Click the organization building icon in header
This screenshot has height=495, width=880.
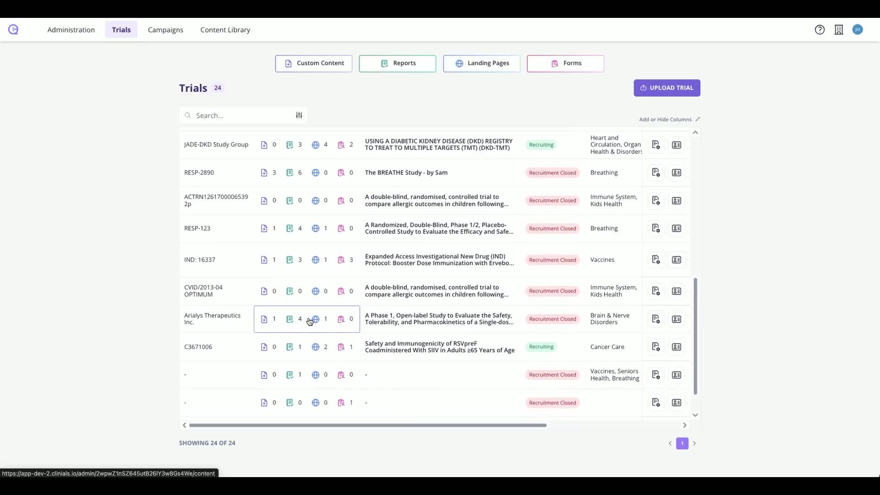pos(839,30)
